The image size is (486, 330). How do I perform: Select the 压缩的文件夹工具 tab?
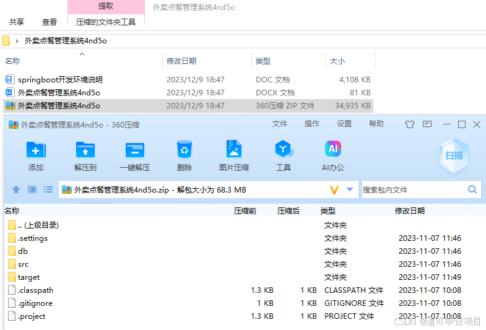(106, 22)
